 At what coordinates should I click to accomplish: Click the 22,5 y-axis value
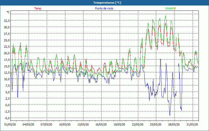[x=7, y=47]
